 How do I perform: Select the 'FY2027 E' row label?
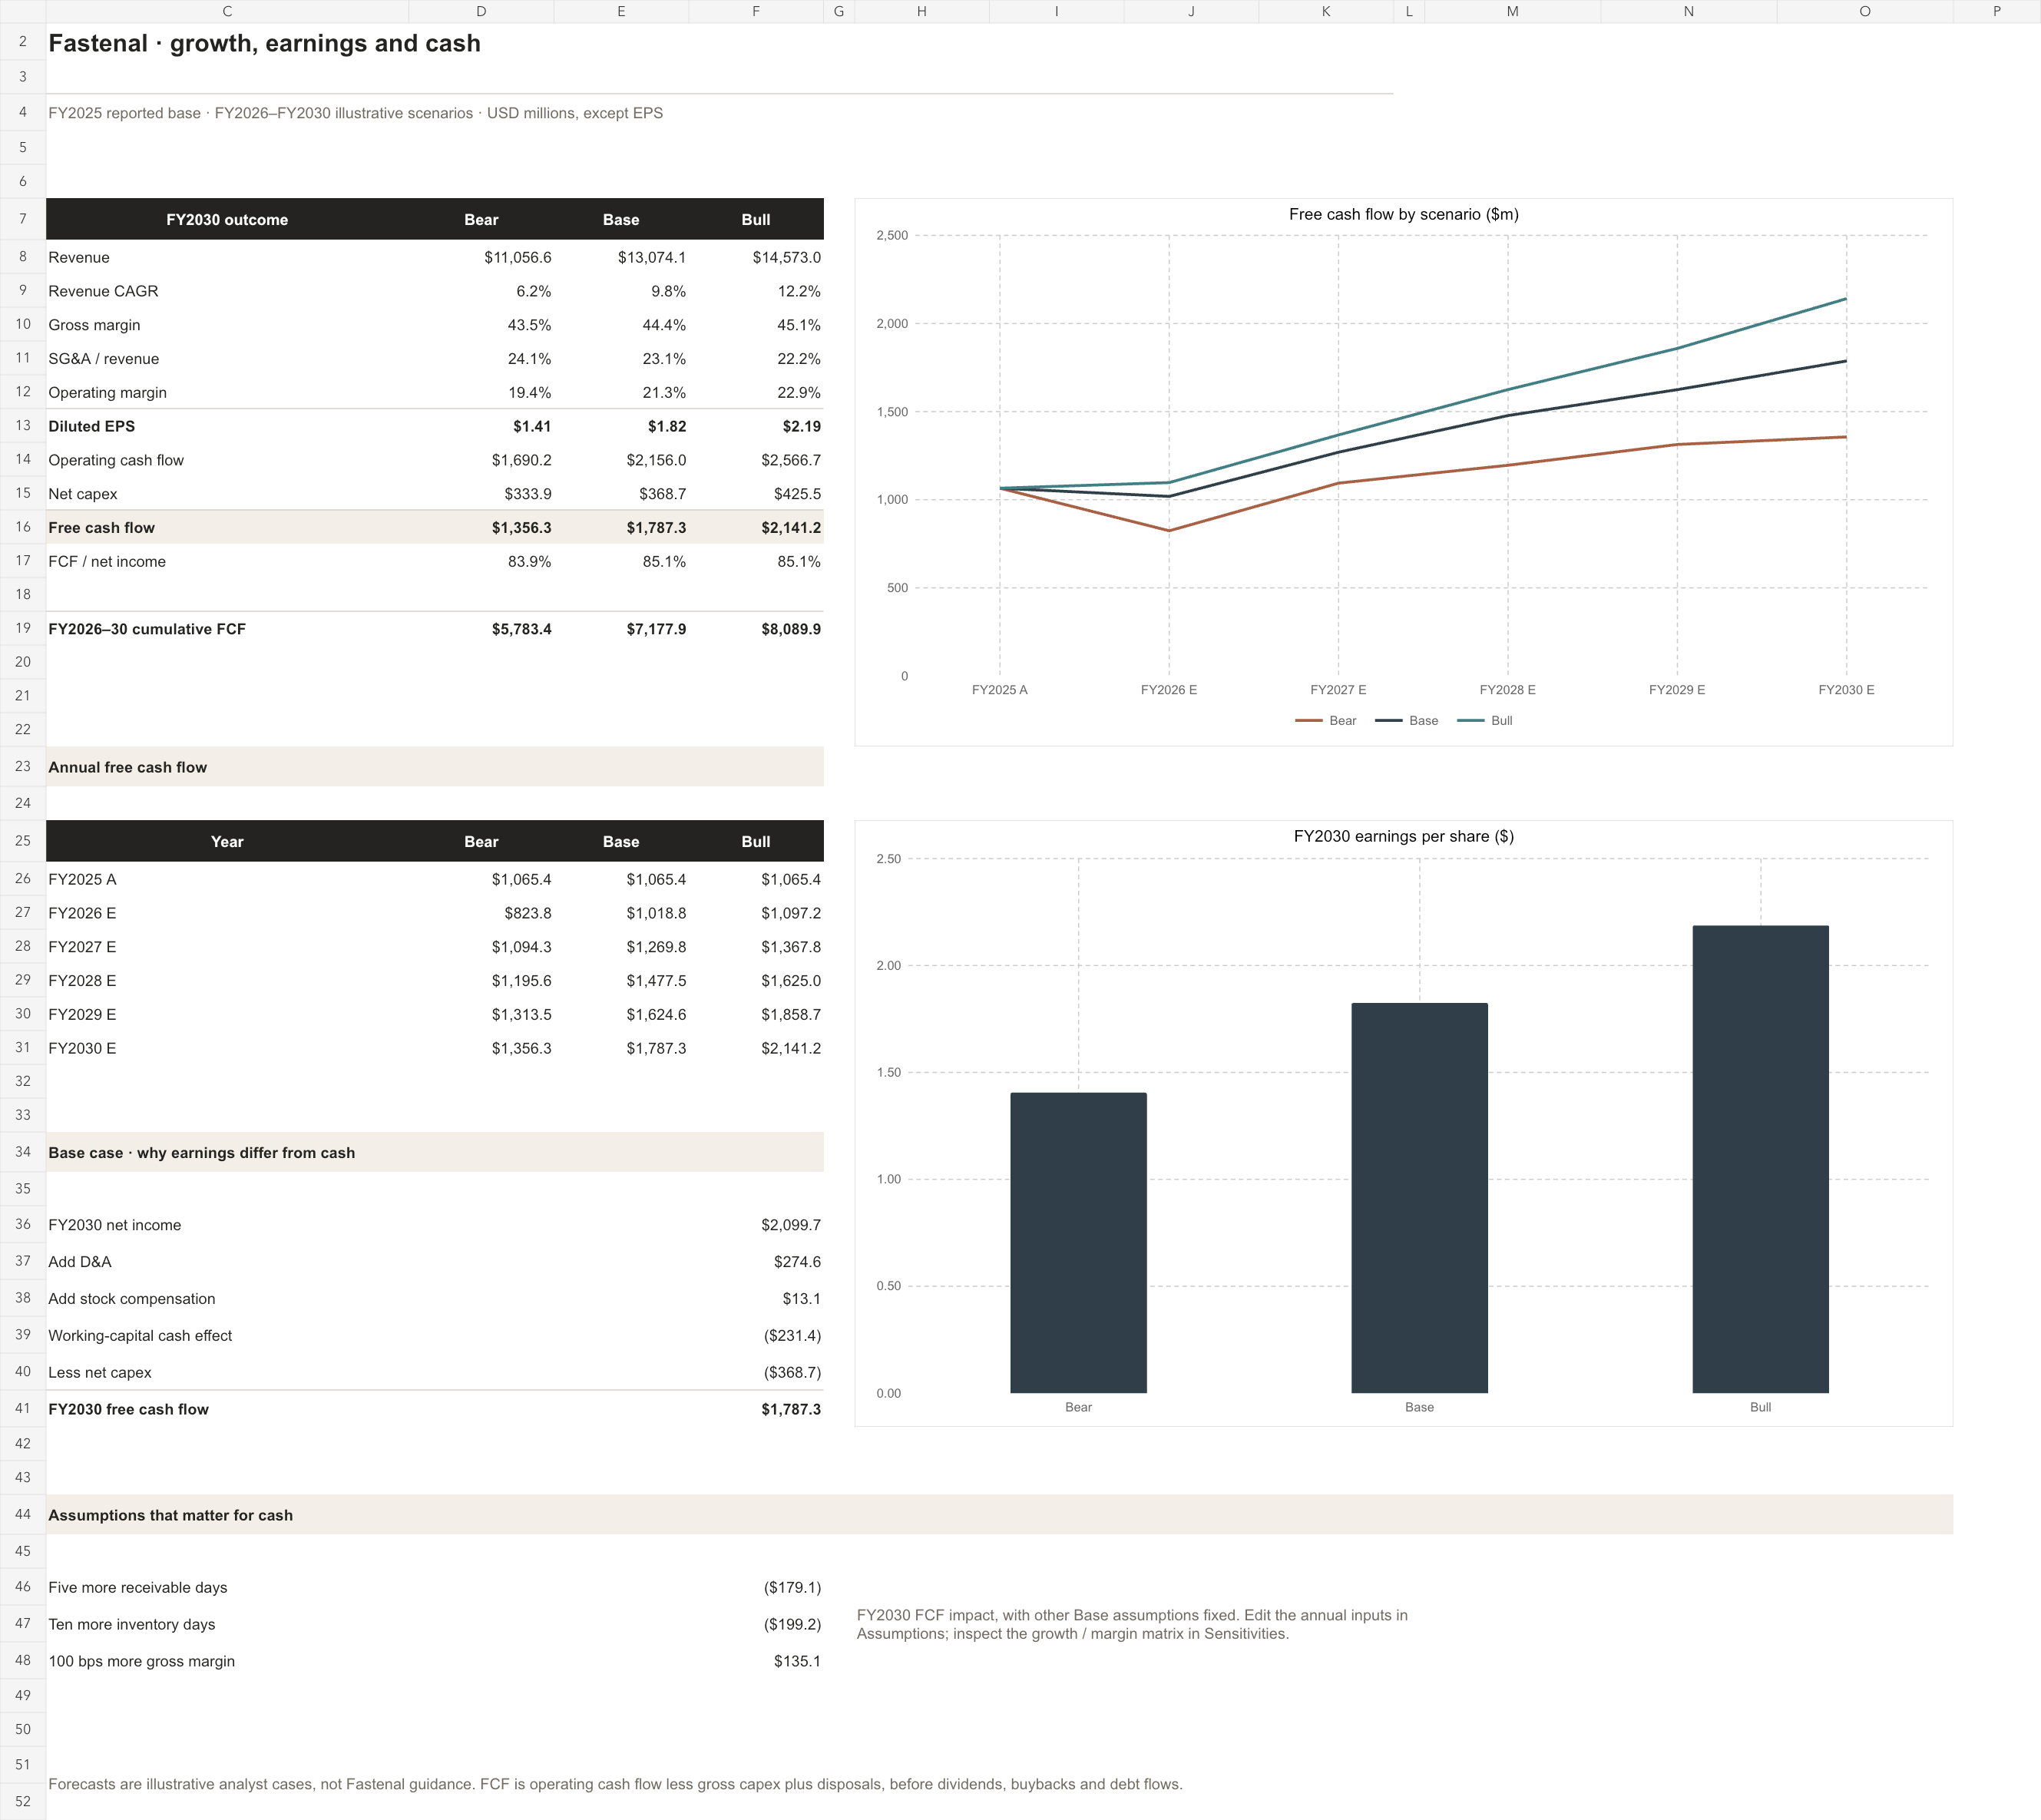(82, 946)
